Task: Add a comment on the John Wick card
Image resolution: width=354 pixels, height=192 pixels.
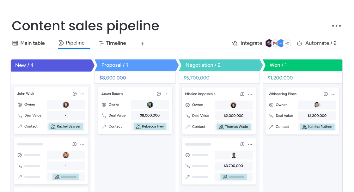Action: point(75,94)
